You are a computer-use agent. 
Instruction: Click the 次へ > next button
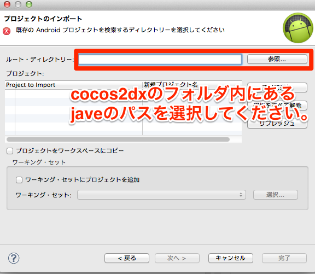pos(177,258)
